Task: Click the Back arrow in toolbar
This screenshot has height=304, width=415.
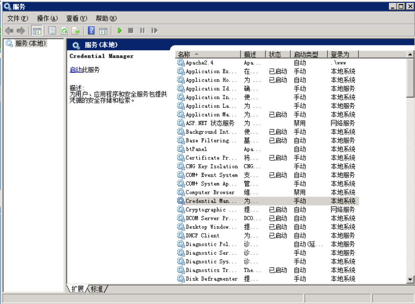Action: pyautogui.click(x=9, y=30)
